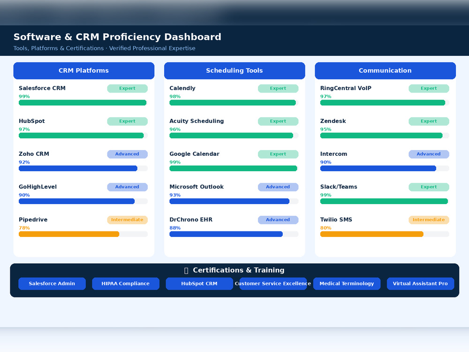Click the HubSpot proficiency bar
This screenshot has width=469, height=352.
[83, 136]
